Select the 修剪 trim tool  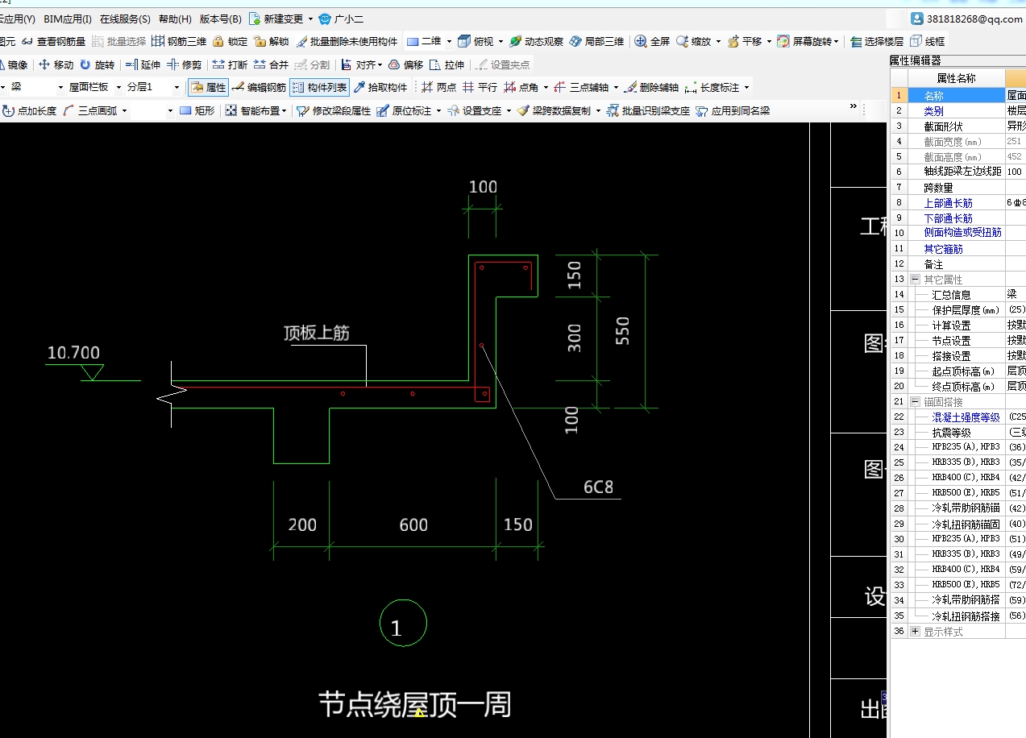(x=184, y=64)
